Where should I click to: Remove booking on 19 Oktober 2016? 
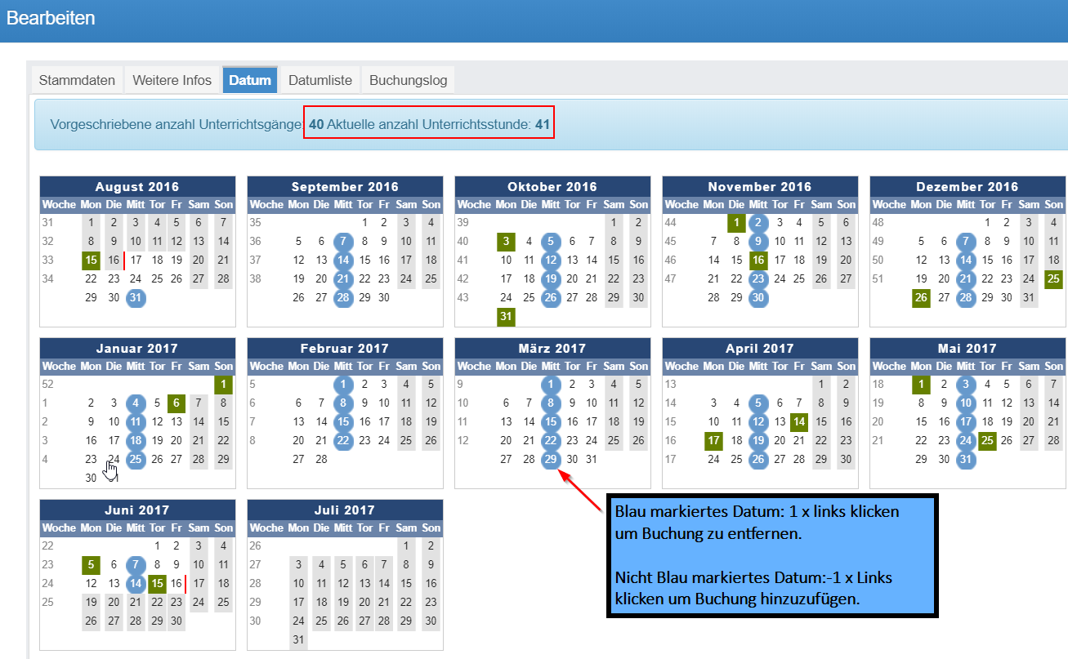551,279
